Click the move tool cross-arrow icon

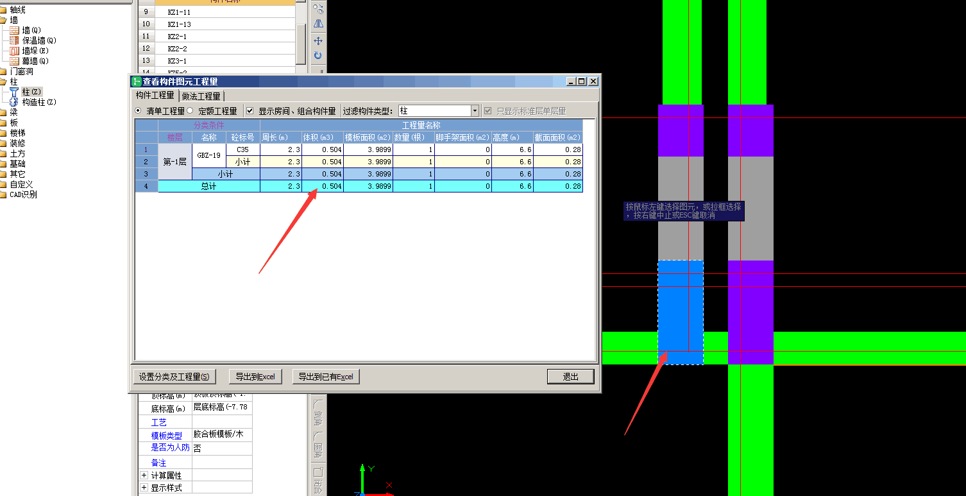click(318, 40)
